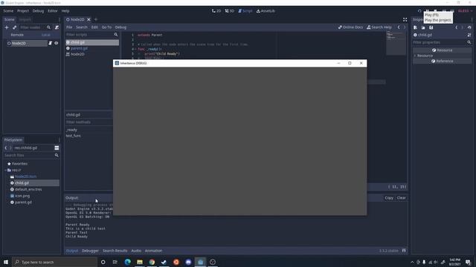Toggle distraction-free fullscreen icon

pyautogui.click(x=405, y=19)
